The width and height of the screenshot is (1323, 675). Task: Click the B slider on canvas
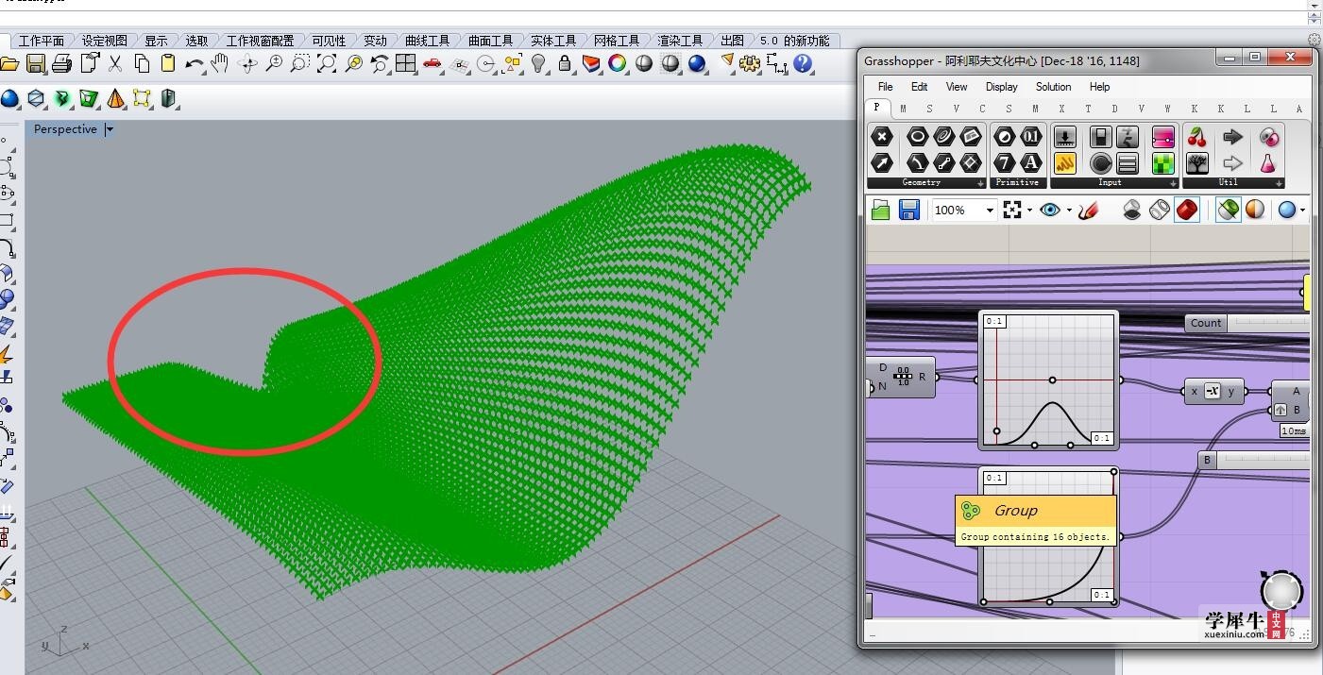pyautogui.click(x=1253, y=460)
